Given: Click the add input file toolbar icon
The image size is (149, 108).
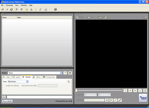Looking at the screenshot, I should pos(2,10).
